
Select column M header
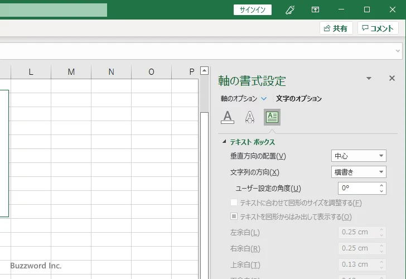point(71,72)
